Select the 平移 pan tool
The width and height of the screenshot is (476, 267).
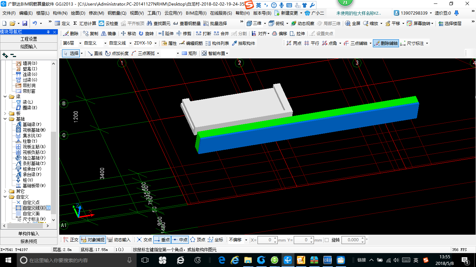(x=392, y=23)
